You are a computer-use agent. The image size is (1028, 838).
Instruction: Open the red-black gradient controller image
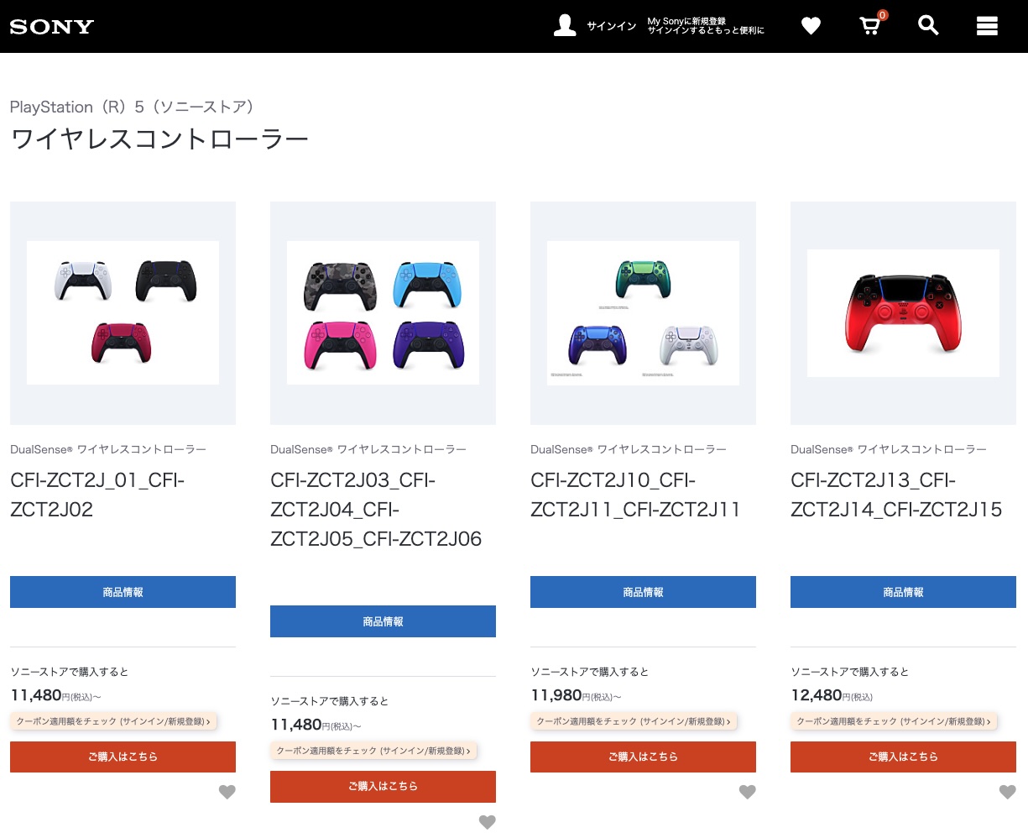click(x=903, y=312)
